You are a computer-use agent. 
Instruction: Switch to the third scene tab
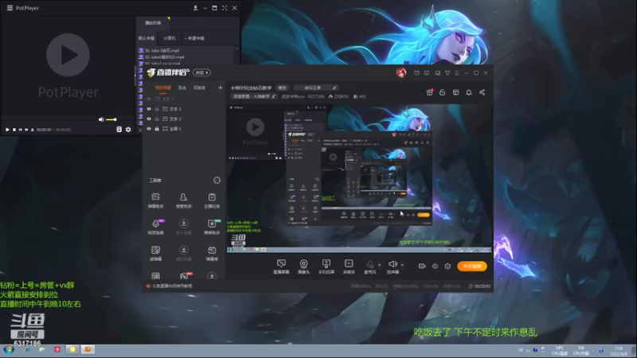pos(199,88)
